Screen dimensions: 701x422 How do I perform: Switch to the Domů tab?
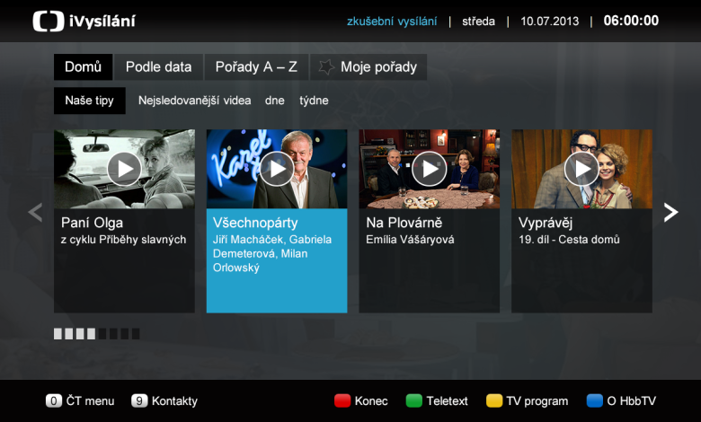pos(83,67)
